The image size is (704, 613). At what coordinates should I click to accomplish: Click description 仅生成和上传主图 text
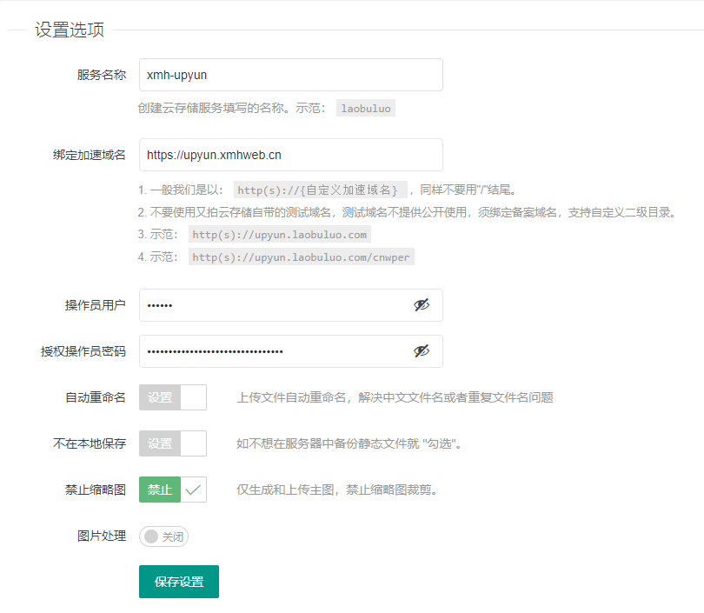(336, 490)
